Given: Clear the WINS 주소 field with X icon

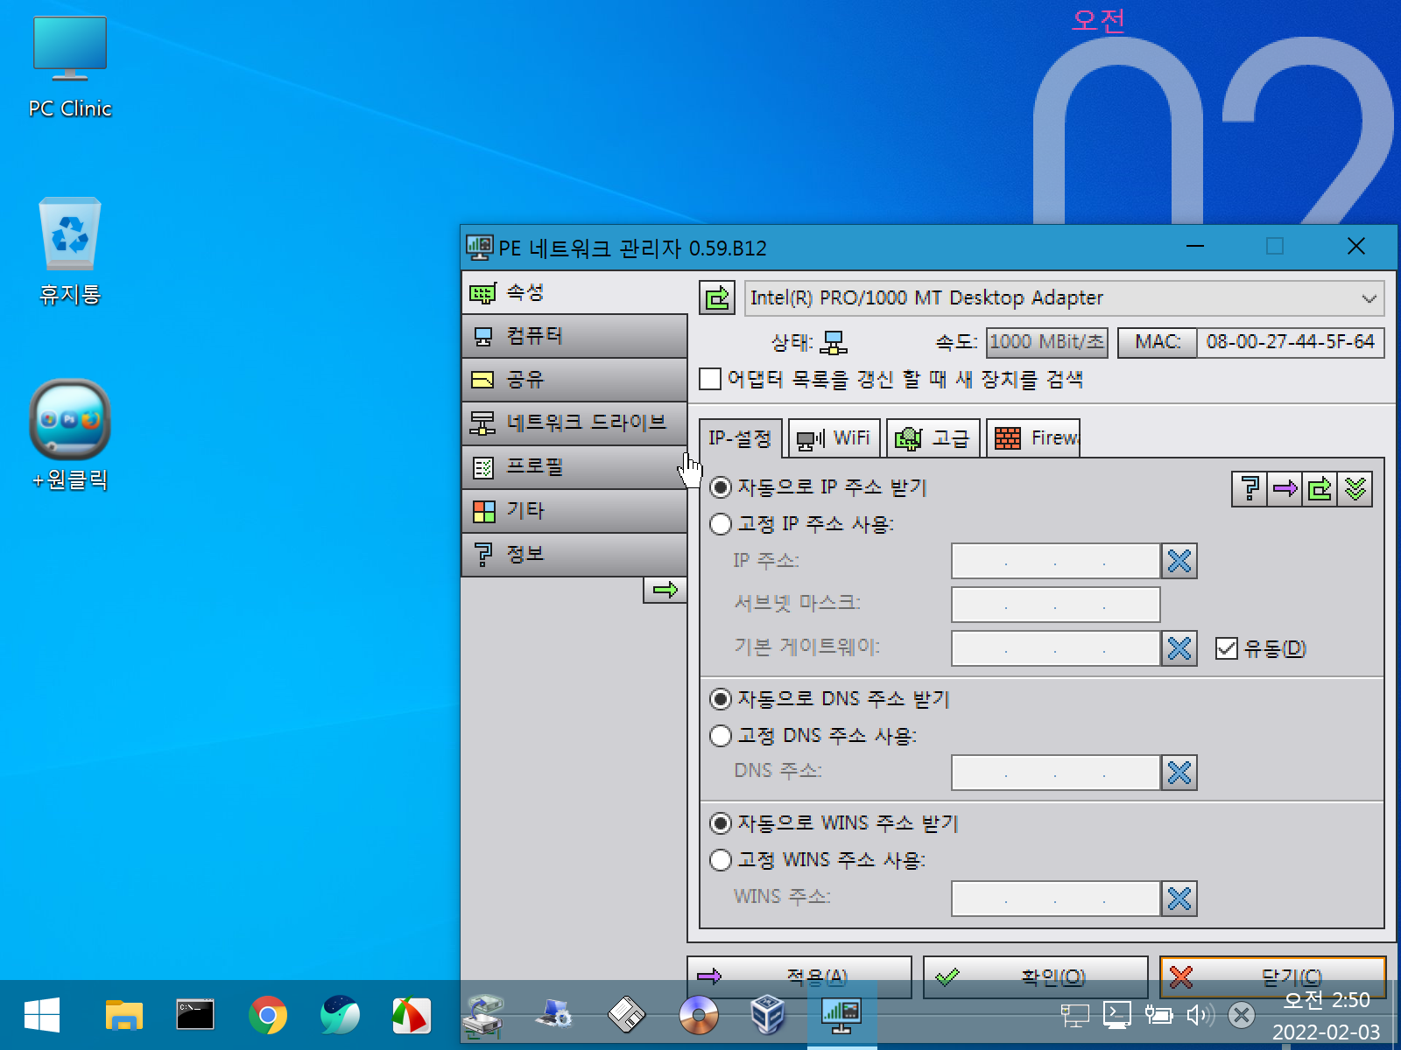Looking at the screenshot, I should 1179,899.
